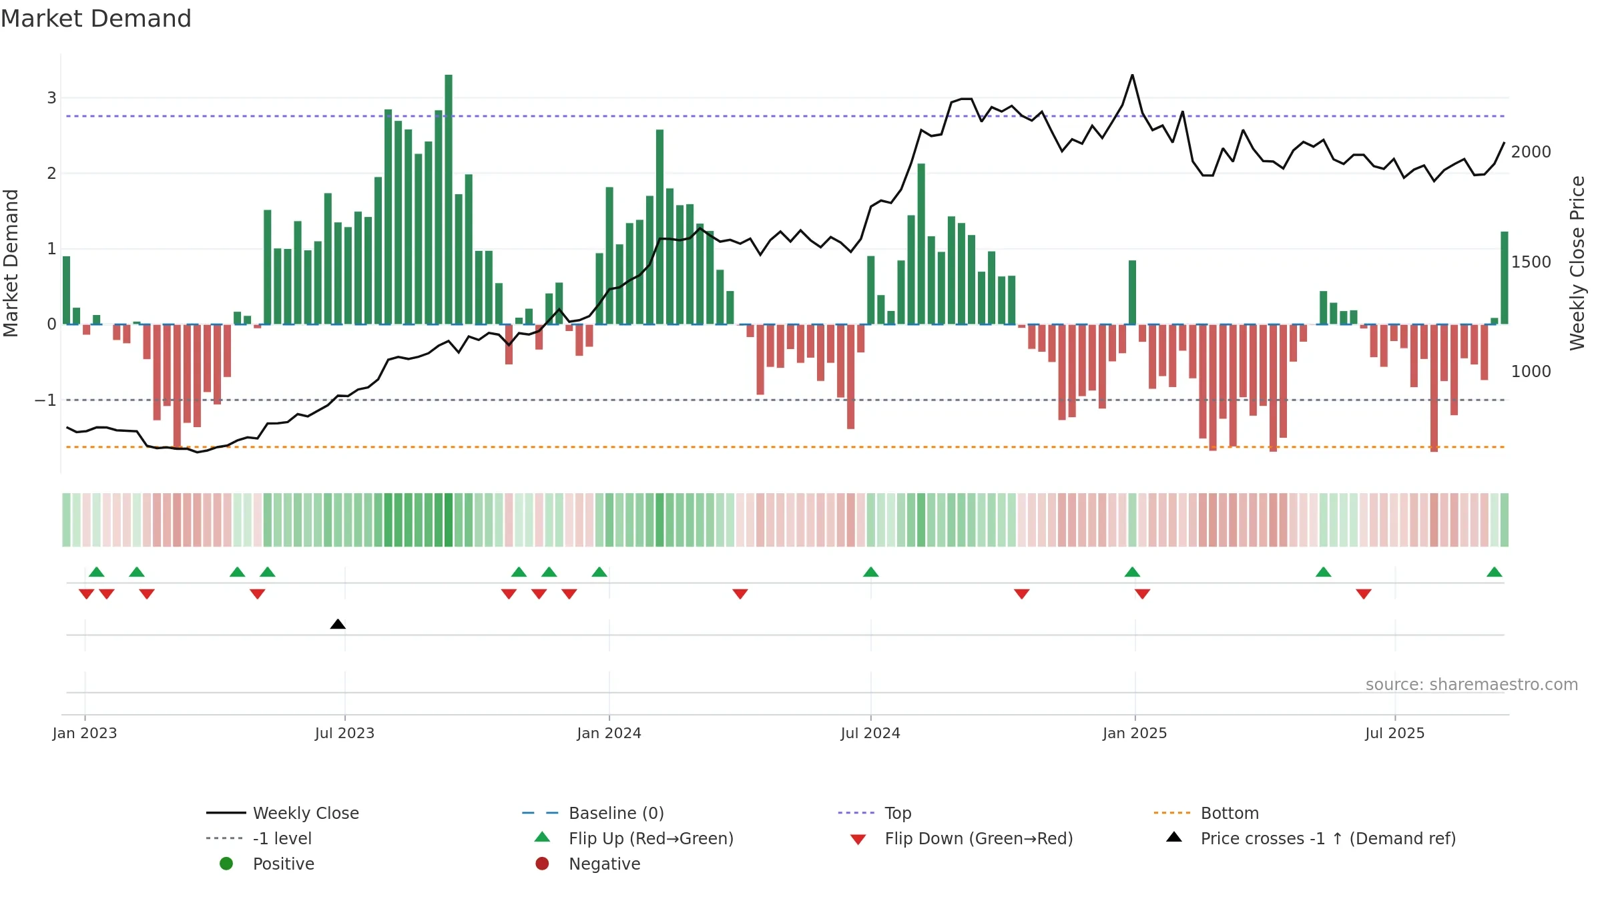Click the Price crosses -1 legend label

(x=1328, y=838)
